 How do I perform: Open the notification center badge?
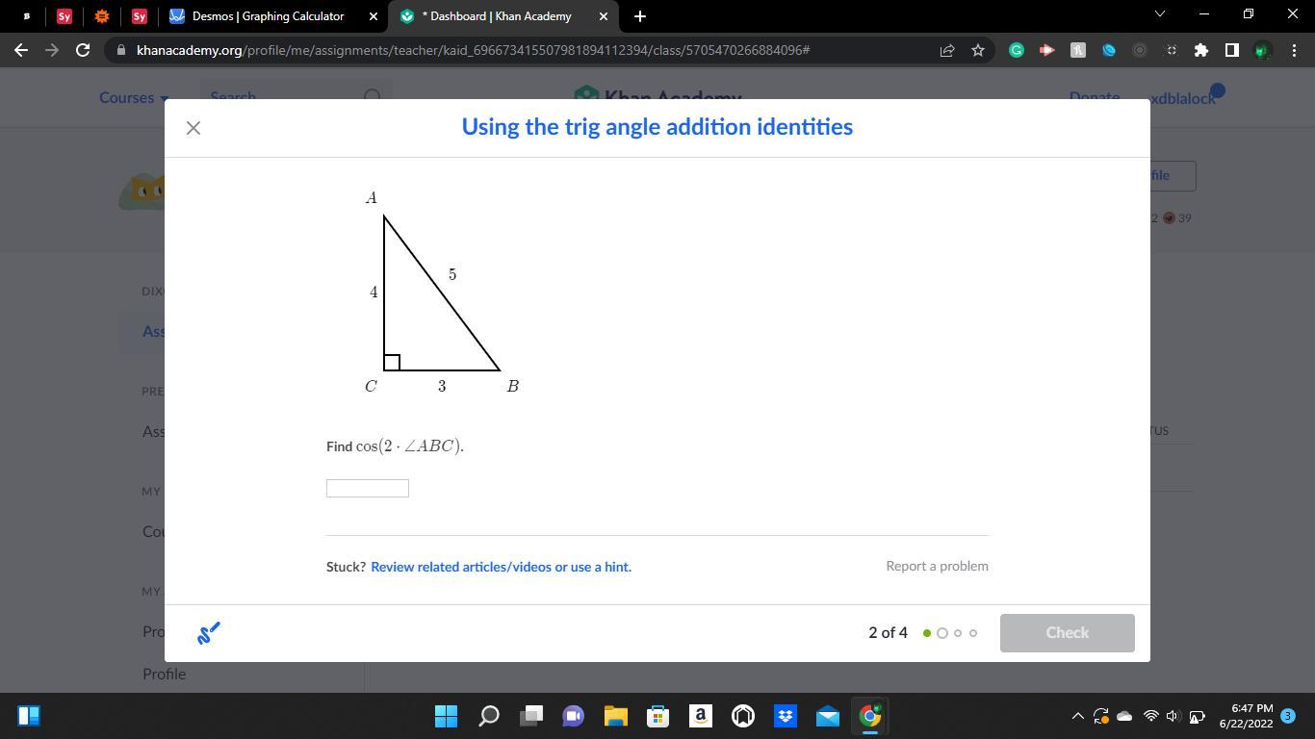coord(1288,716)
